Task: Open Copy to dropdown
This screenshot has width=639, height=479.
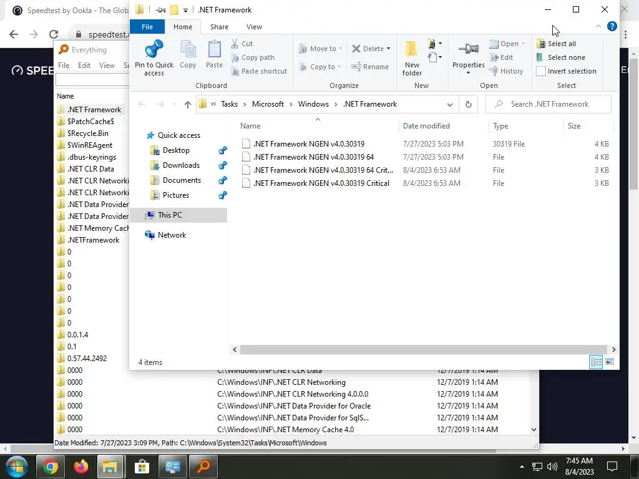Action: [320, 67]
